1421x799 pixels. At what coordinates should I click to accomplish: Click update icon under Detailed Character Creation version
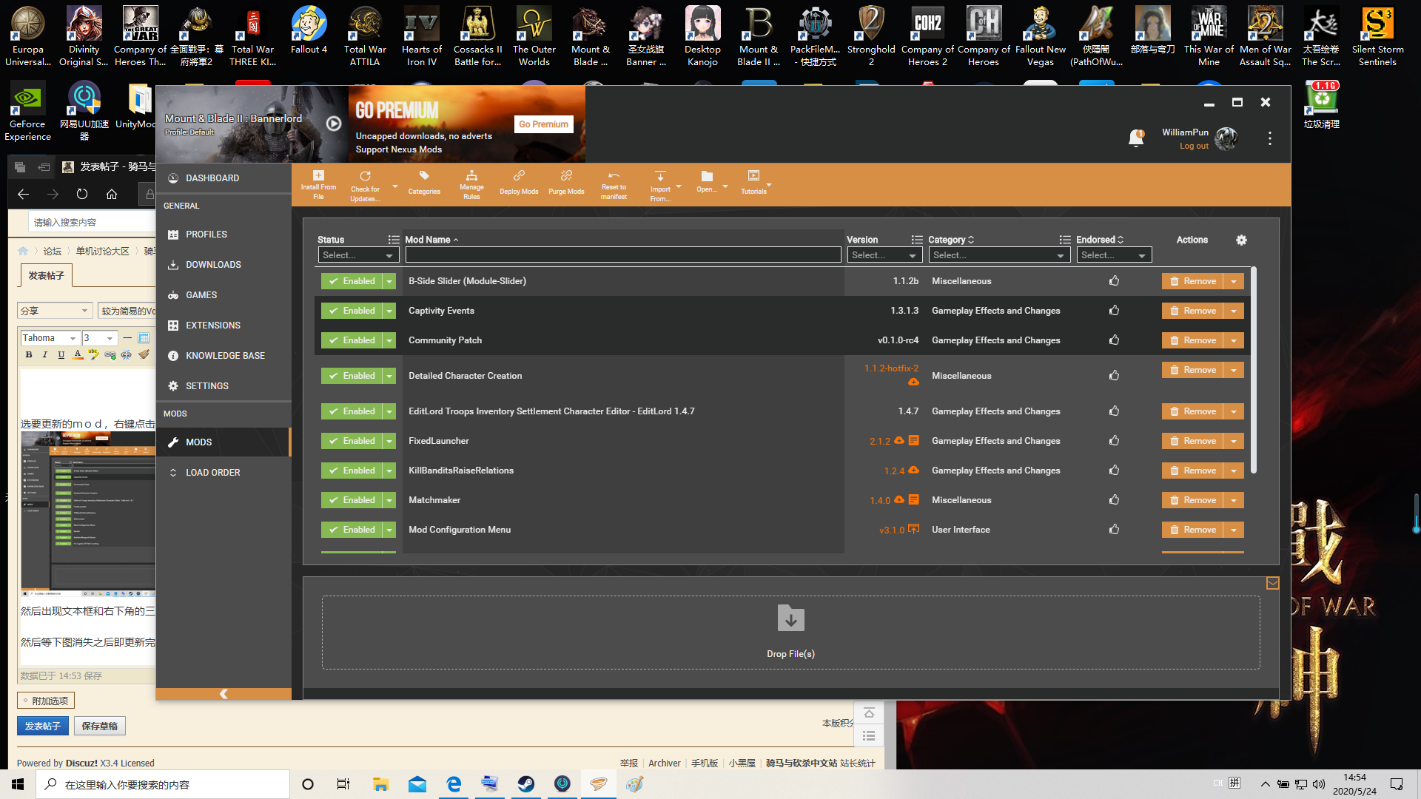coord(913,382)
